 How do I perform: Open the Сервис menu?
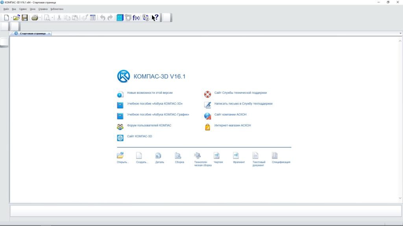23,9
